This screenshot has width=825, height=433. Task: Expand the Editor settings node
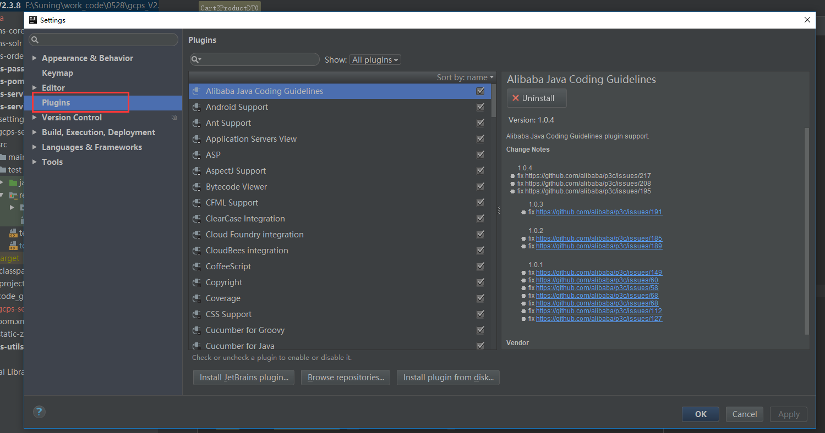(35, 88)
